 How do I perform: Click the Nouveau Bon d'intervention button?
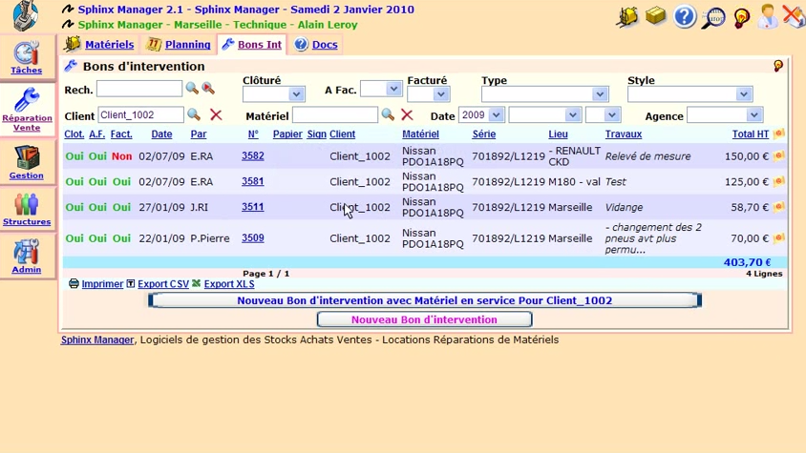point(424,319)
